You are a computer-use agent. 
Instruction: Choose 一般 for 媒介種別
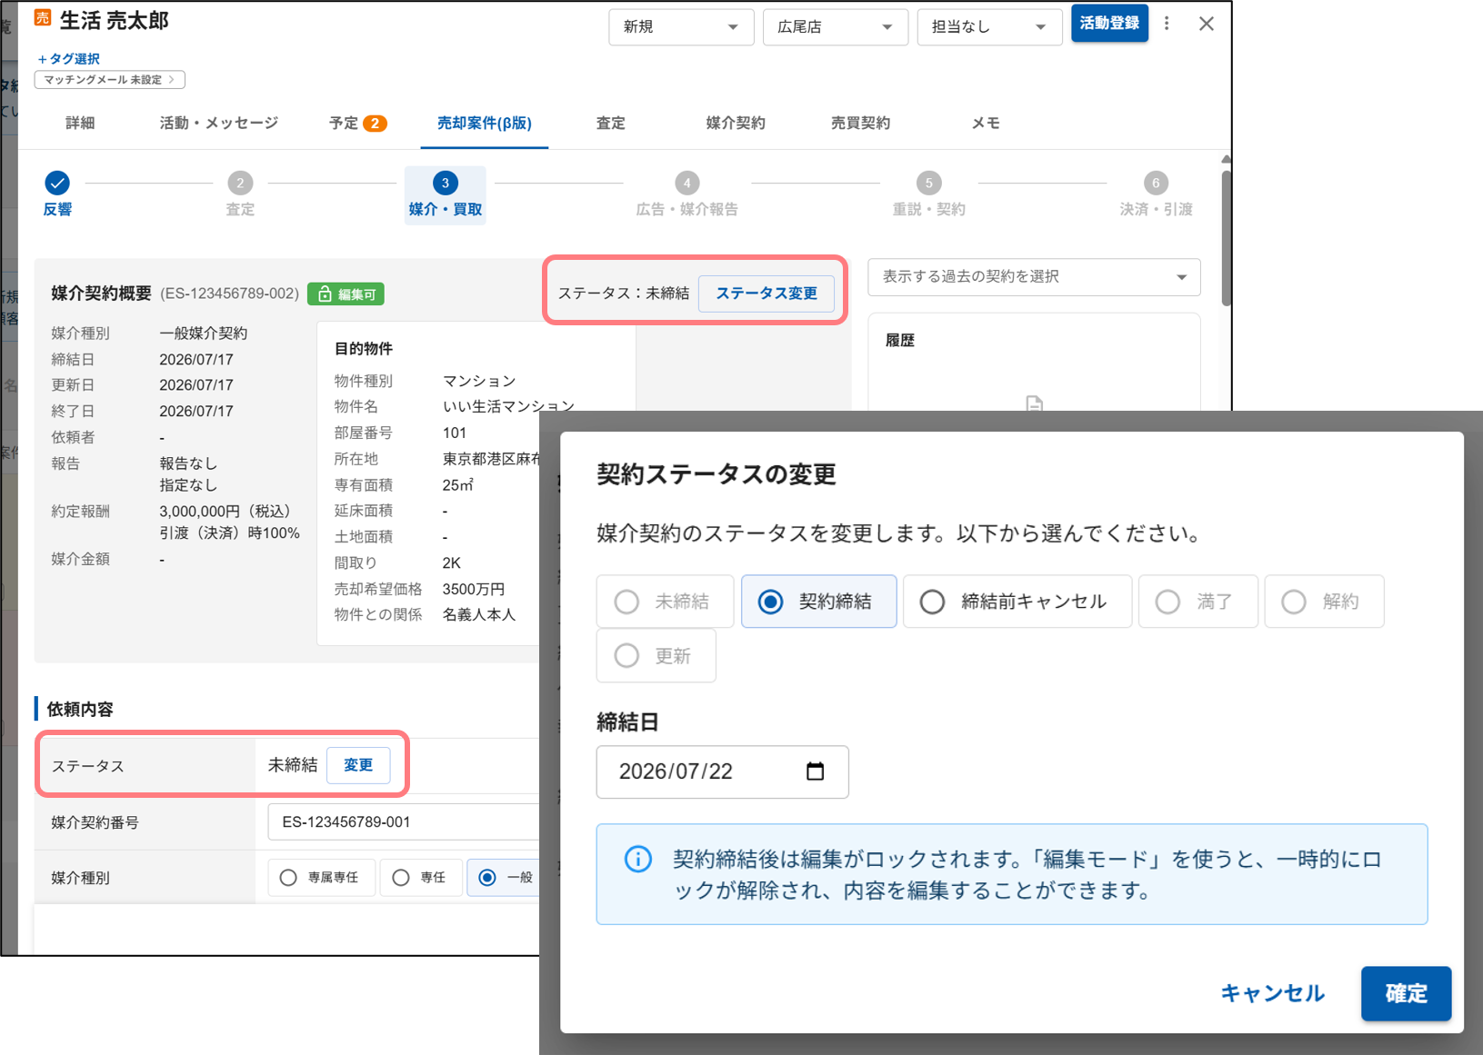(504, 878)
